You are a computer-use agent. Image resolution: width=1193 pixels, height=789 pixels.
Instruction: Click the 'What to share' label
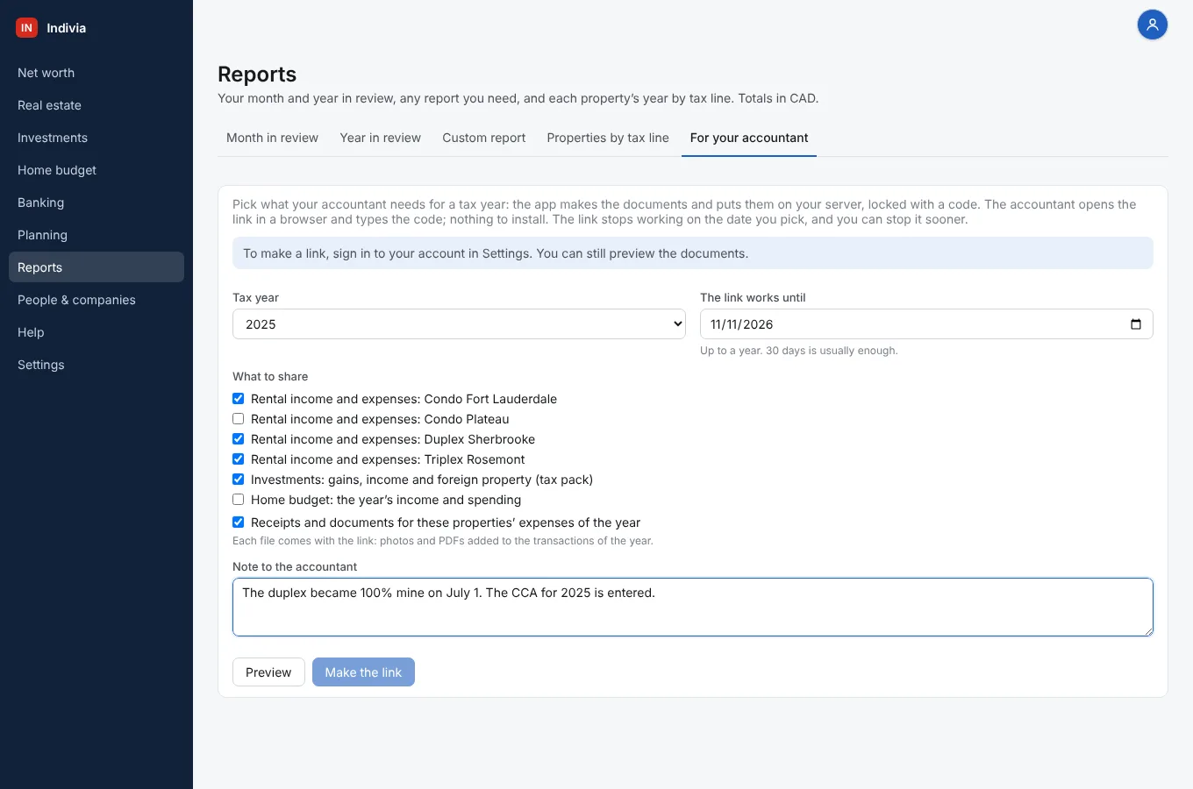click(270, 376)
